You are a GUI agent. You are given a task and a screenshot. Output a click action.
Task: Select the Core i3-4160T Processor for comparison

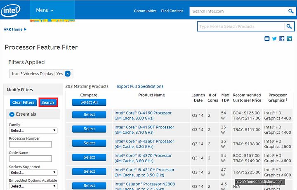89,129
